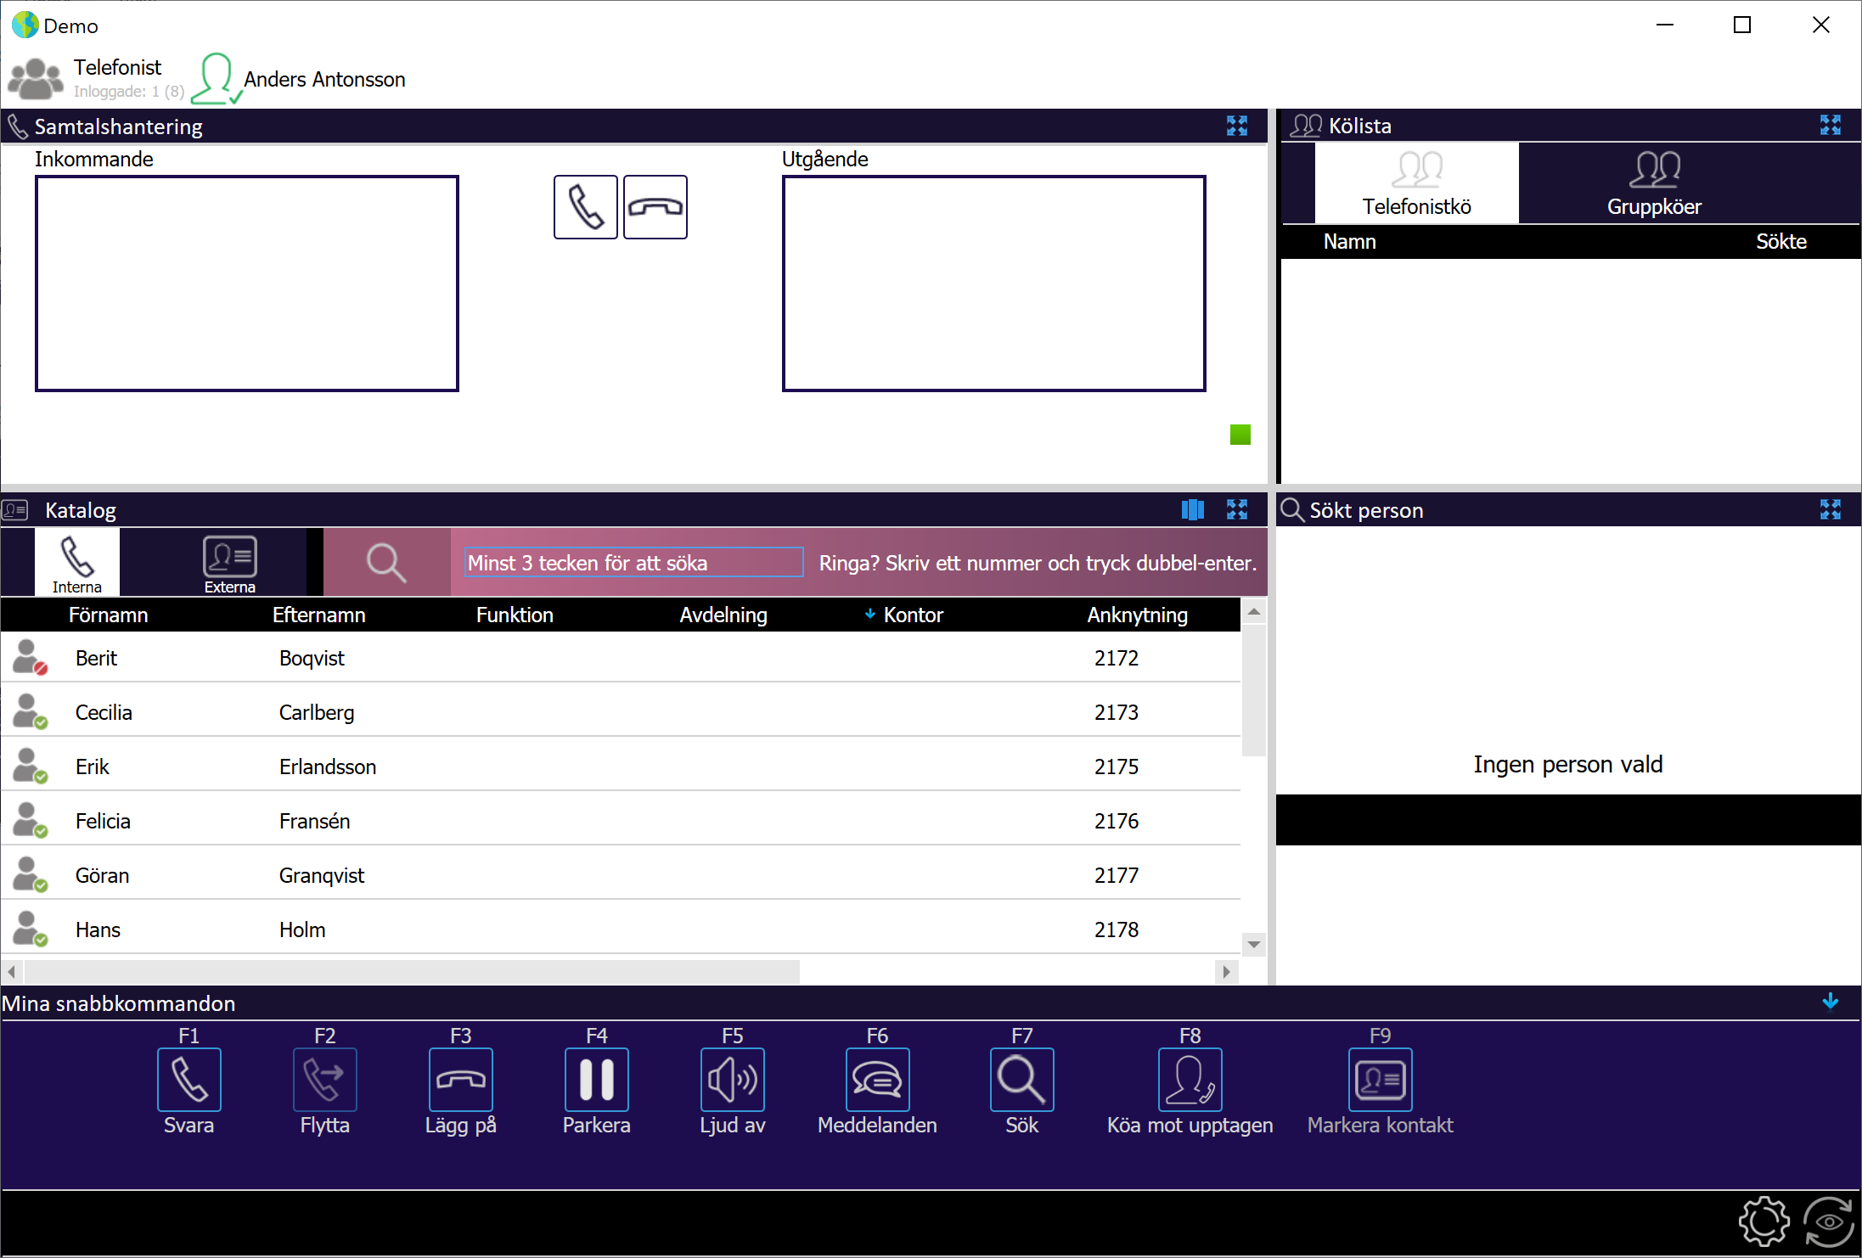Maximize the Sökt person panel
The width and height of the screenshot is (1862, 1258).
click(1831, 509)
